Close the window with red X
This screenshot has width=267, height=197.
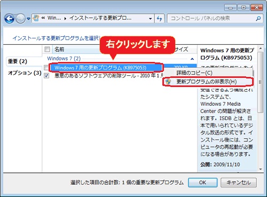click(x=257, y=7)
